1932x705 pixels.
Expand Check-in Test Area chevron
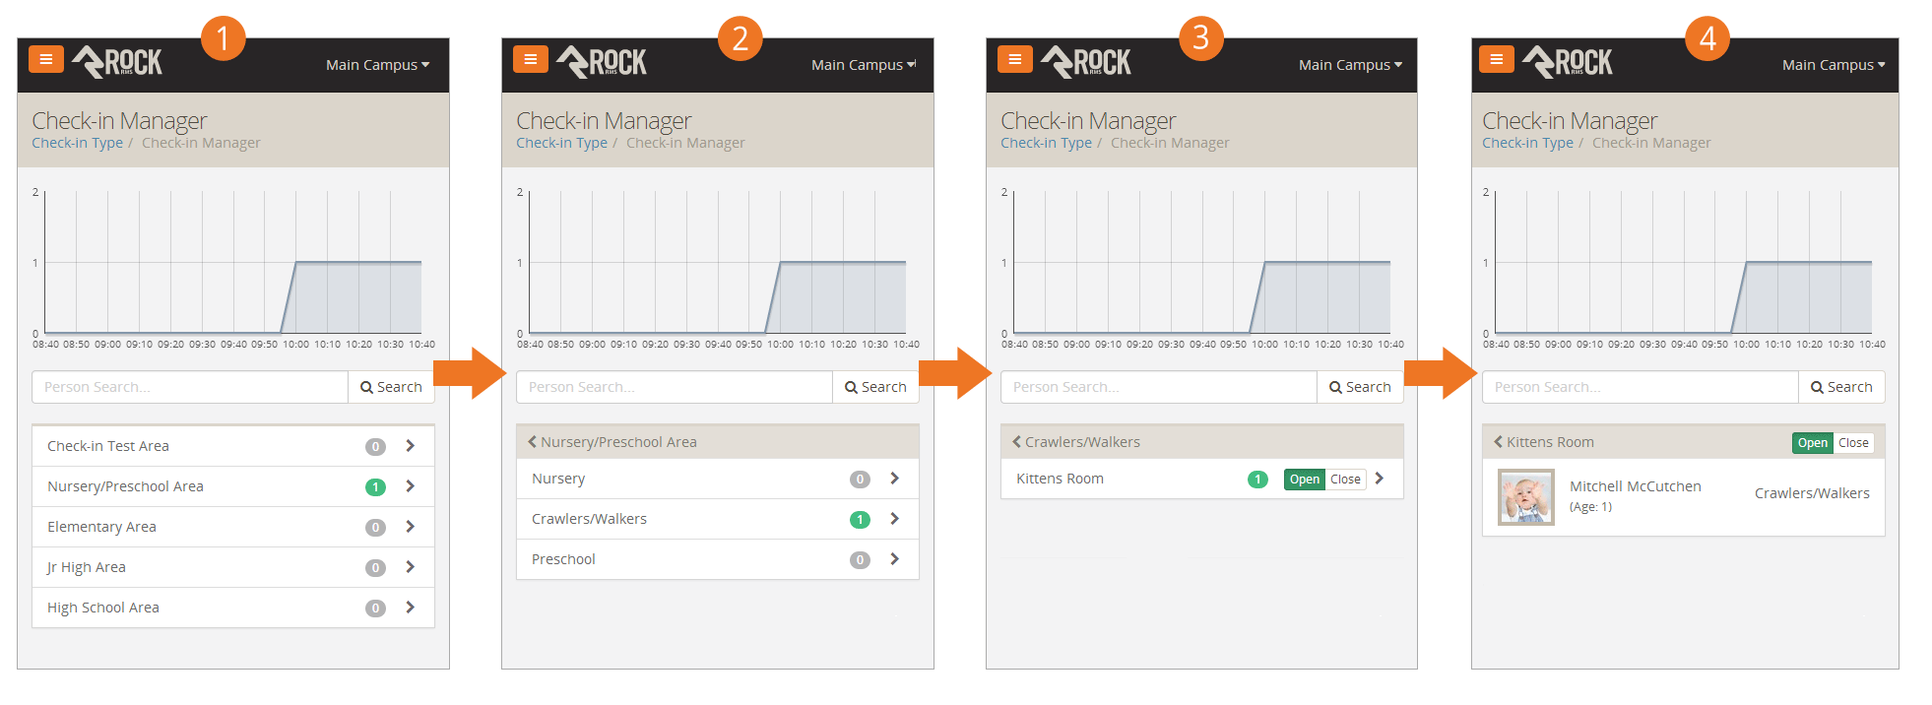pos(411,446)
